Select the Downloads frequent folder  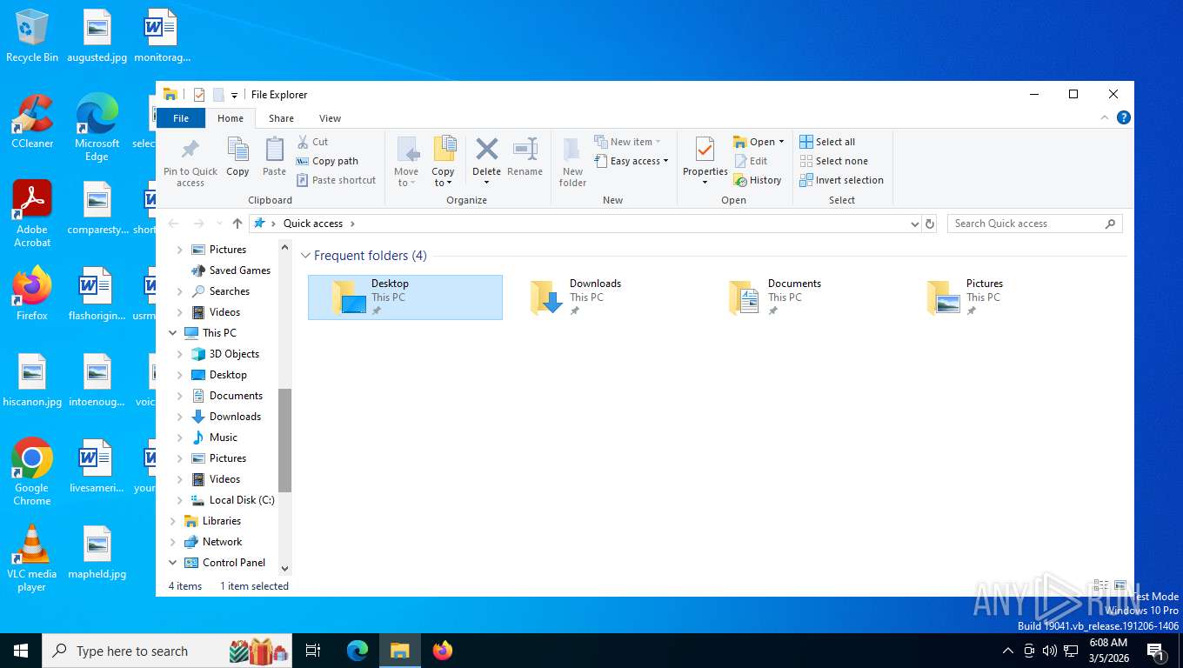pyautogui.click(x=602, y=297)
